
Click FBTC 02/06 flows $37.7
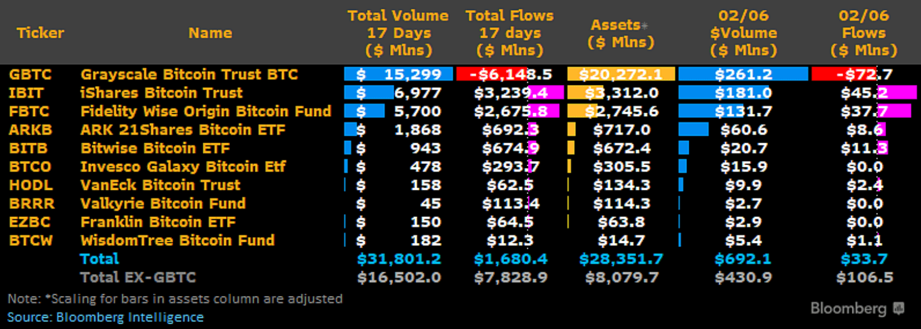click(864, 111)
